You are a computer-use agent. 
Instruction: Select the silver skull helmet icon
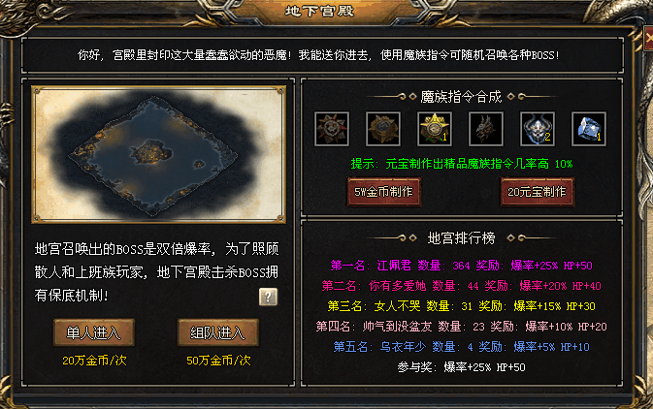tap(538, 129)
